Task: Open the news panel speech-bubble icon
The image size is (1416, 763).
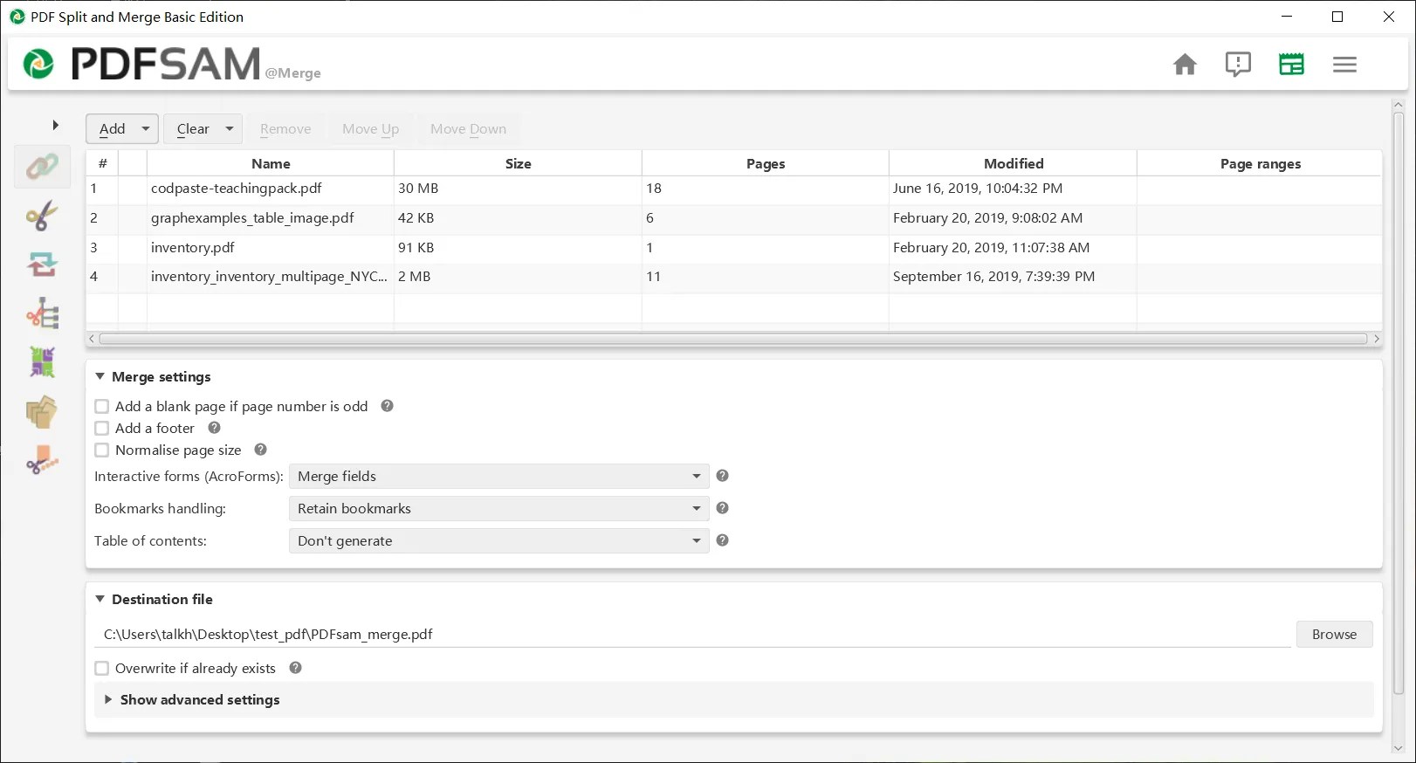Action: 1238,64
